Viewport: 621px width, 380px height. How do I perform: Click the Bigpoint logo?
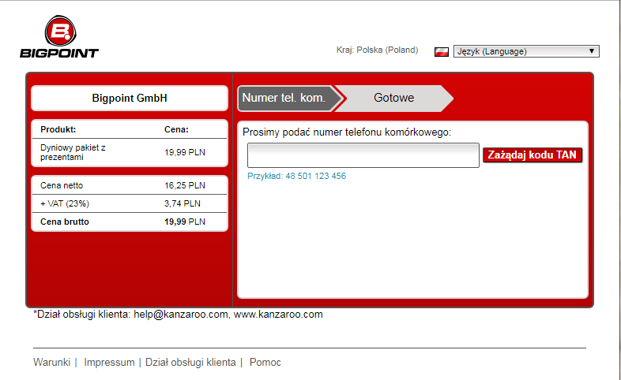tap(59, 37)
